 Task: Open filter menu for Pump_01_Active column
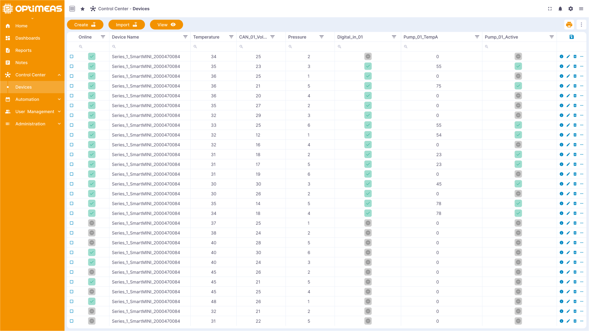552,37
